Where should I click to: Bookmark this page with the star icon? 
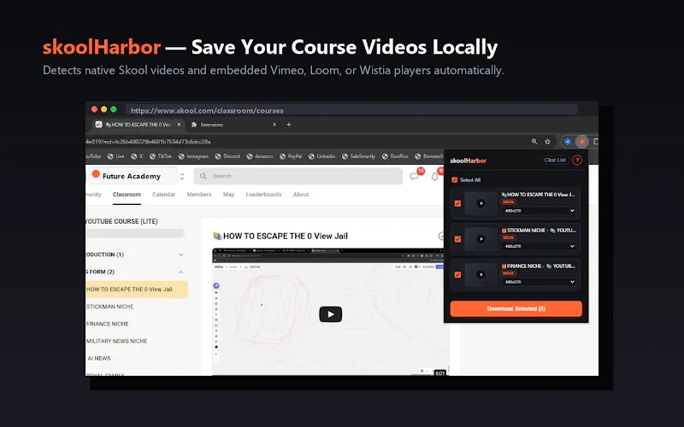click(x=547, y=142)
